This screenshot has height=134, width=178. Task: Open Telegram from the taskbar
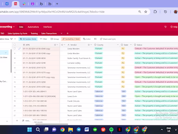(79, 129)
